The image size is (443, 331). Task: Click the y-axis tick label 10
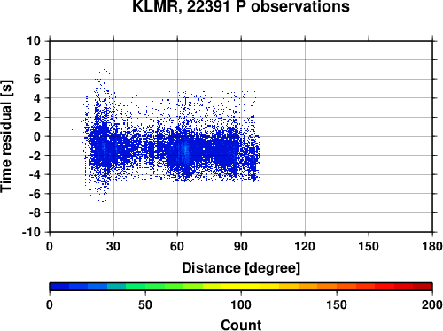click(34, 41)
